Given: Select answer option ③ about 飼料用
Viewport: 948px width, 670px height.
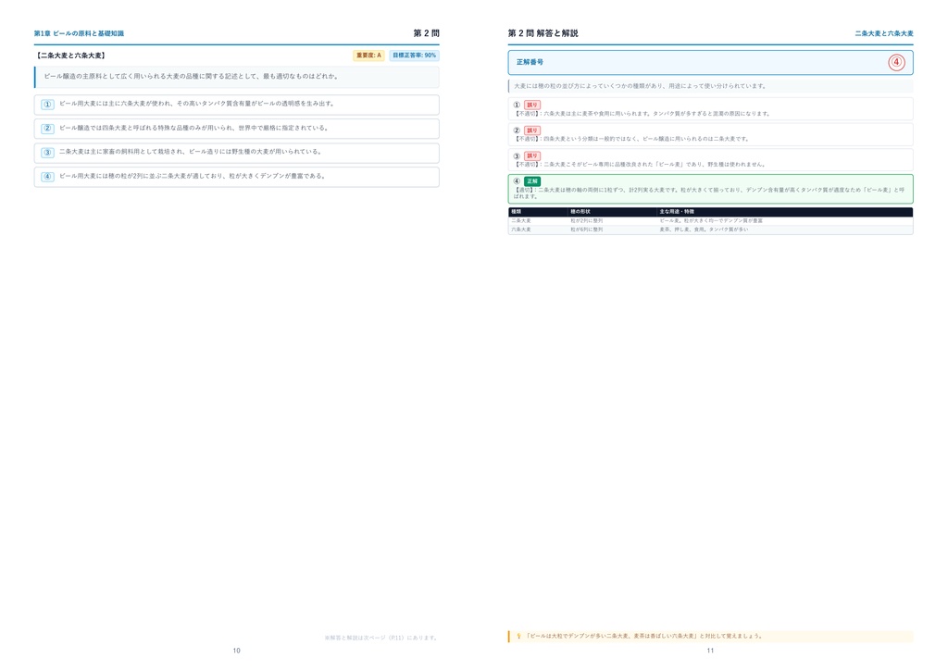Looking at the screenshot, I should coord(236,153).
